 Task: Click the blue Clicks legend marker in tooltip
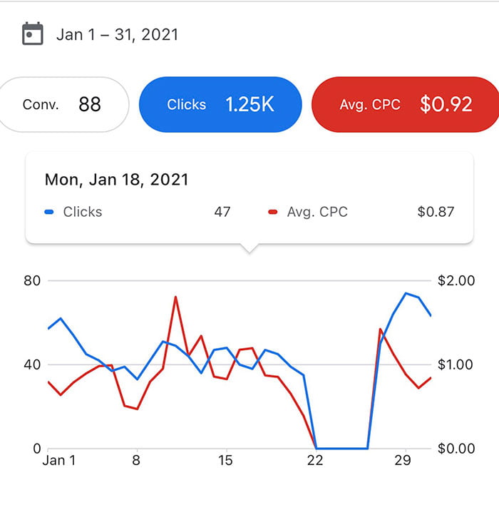tap(49, 212)
